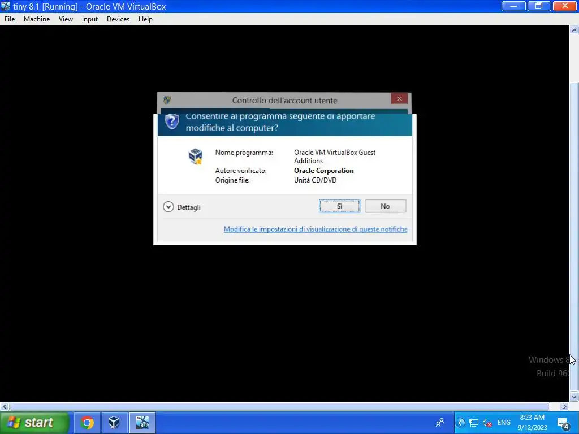Click the people icon in taskbar
Image resolution: width=579 pixels, height=434 pixels.
[440, 423]
